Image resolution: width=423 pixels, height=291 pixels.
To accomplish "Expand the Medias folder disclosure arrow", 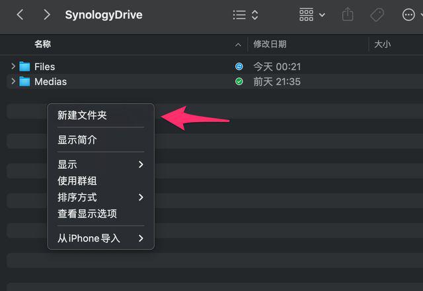I will point(13,81).
